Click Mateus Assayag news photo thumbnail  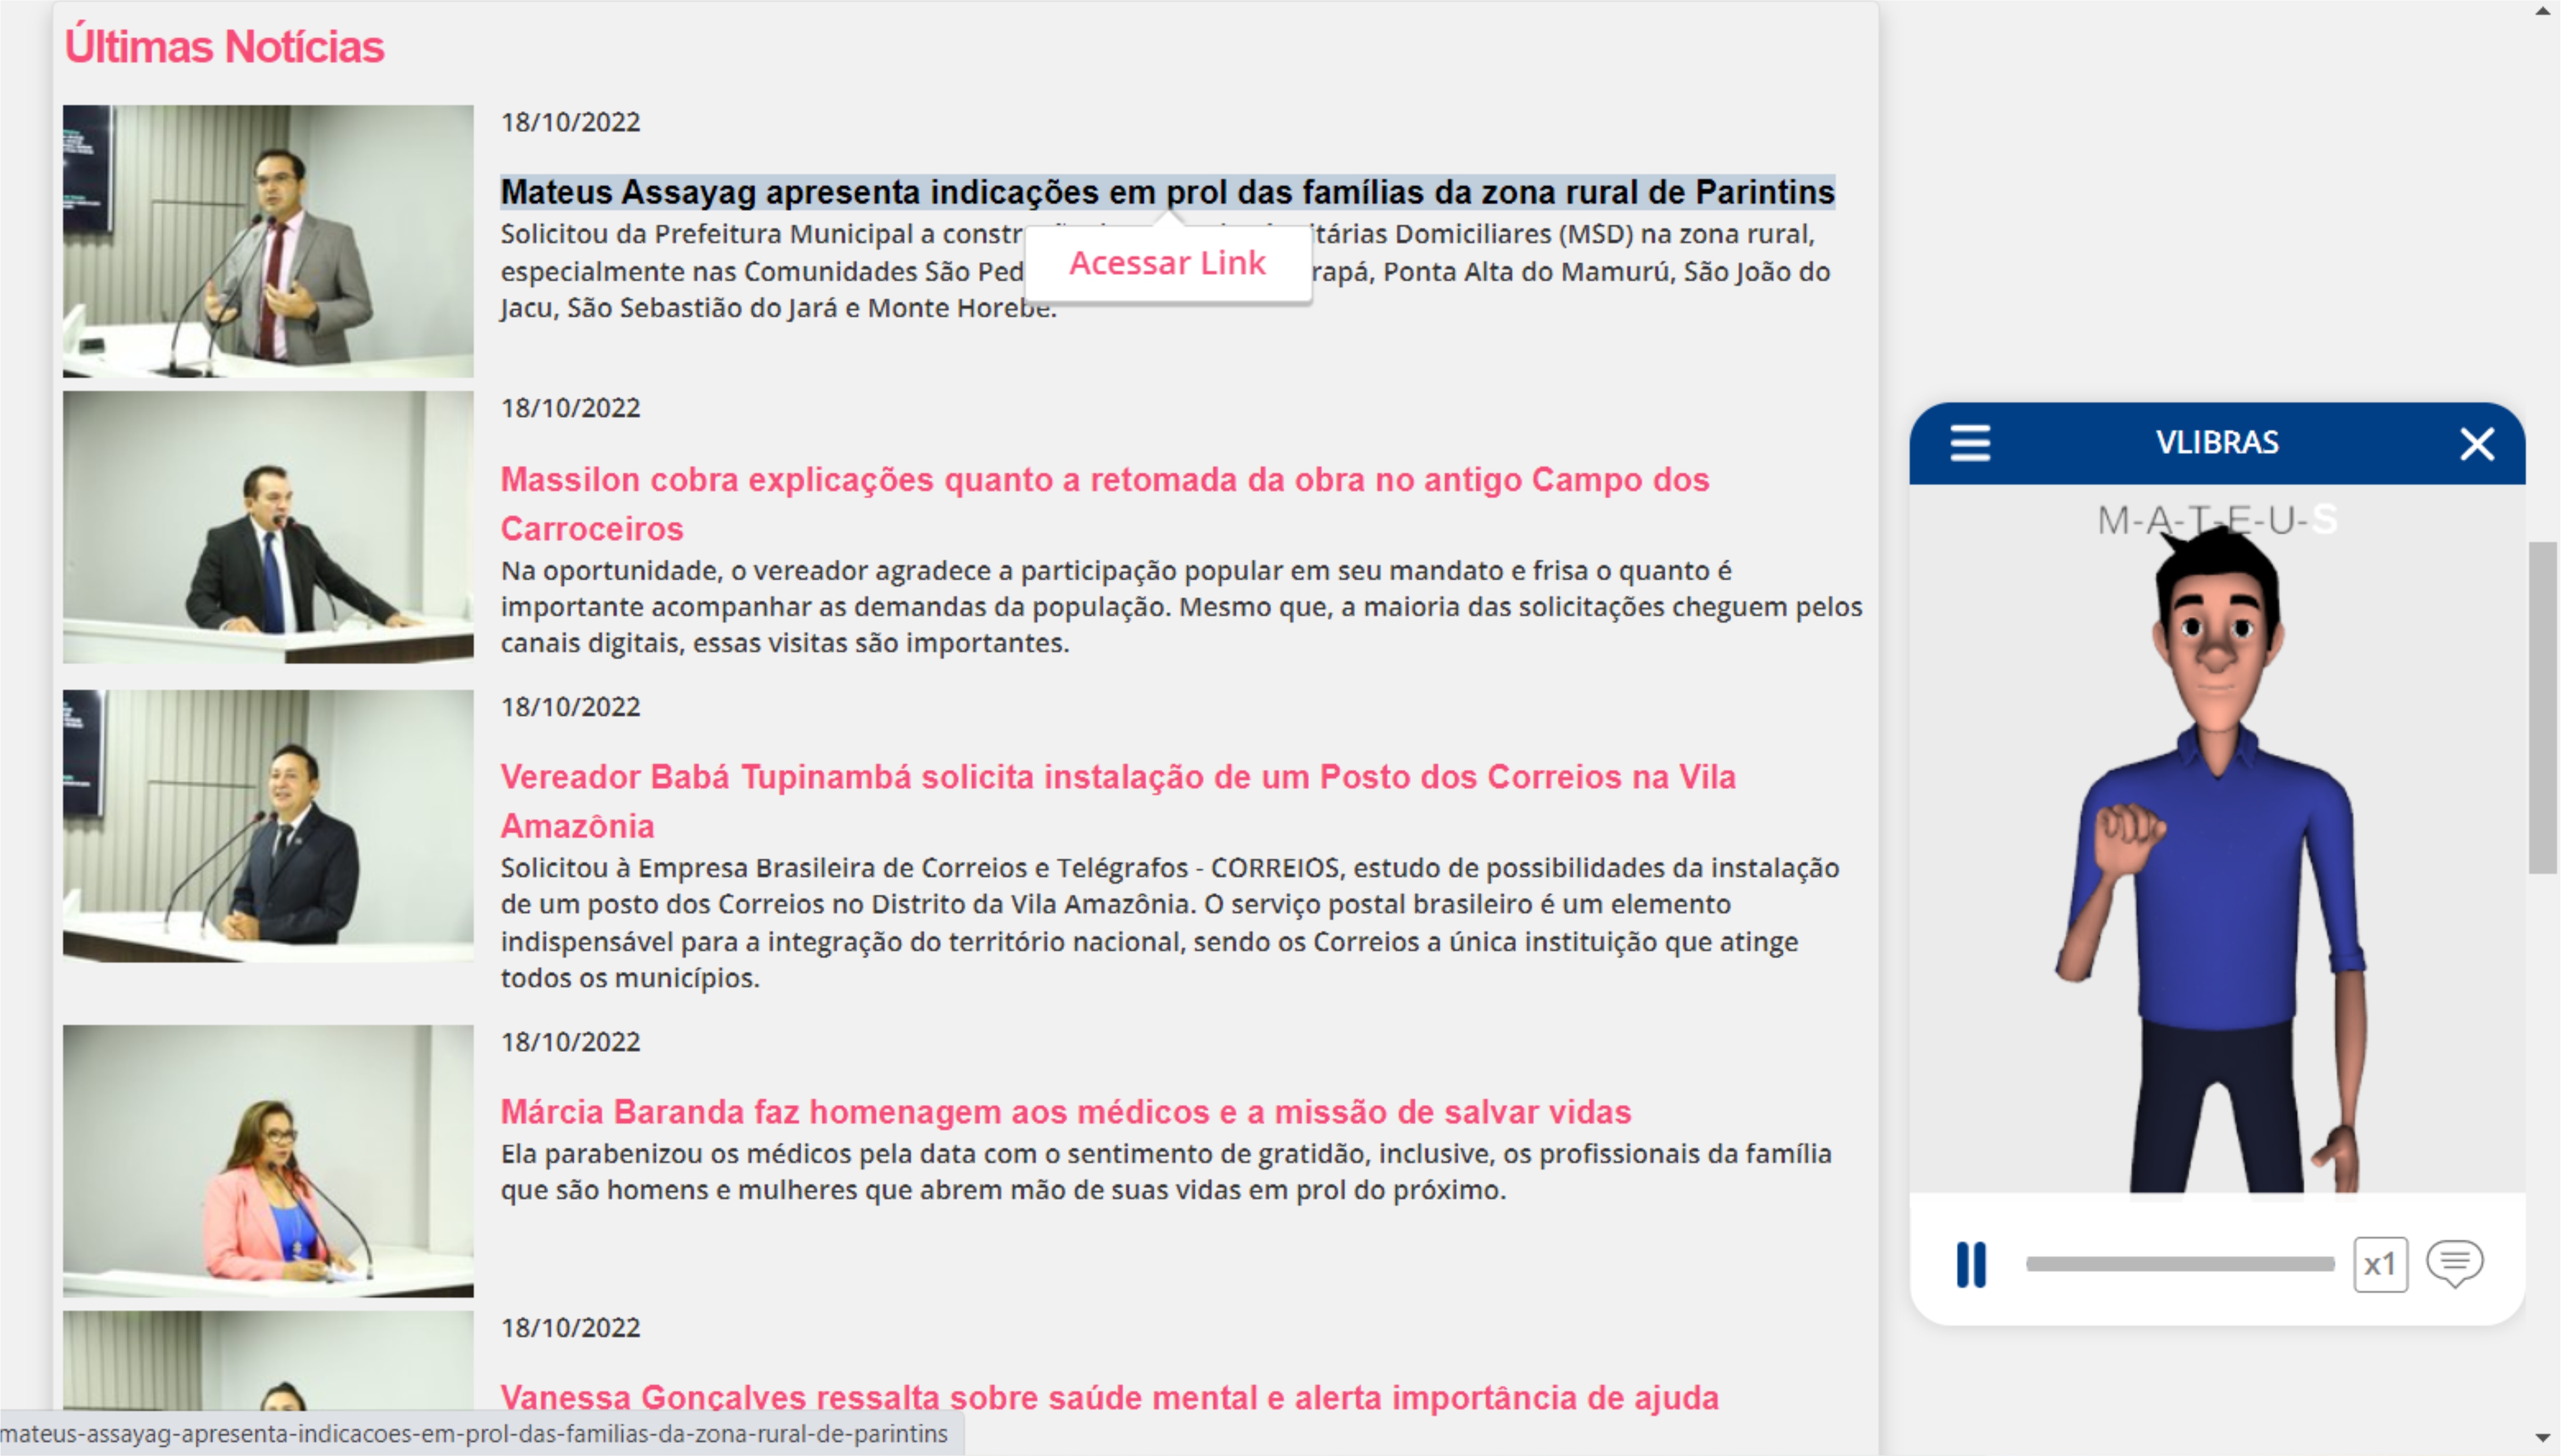tap(268, 241)
